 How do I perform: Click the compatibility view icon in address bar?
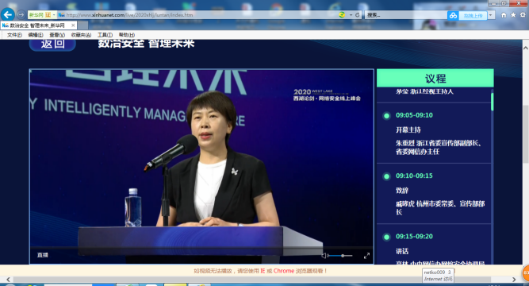tap(342, 15)
